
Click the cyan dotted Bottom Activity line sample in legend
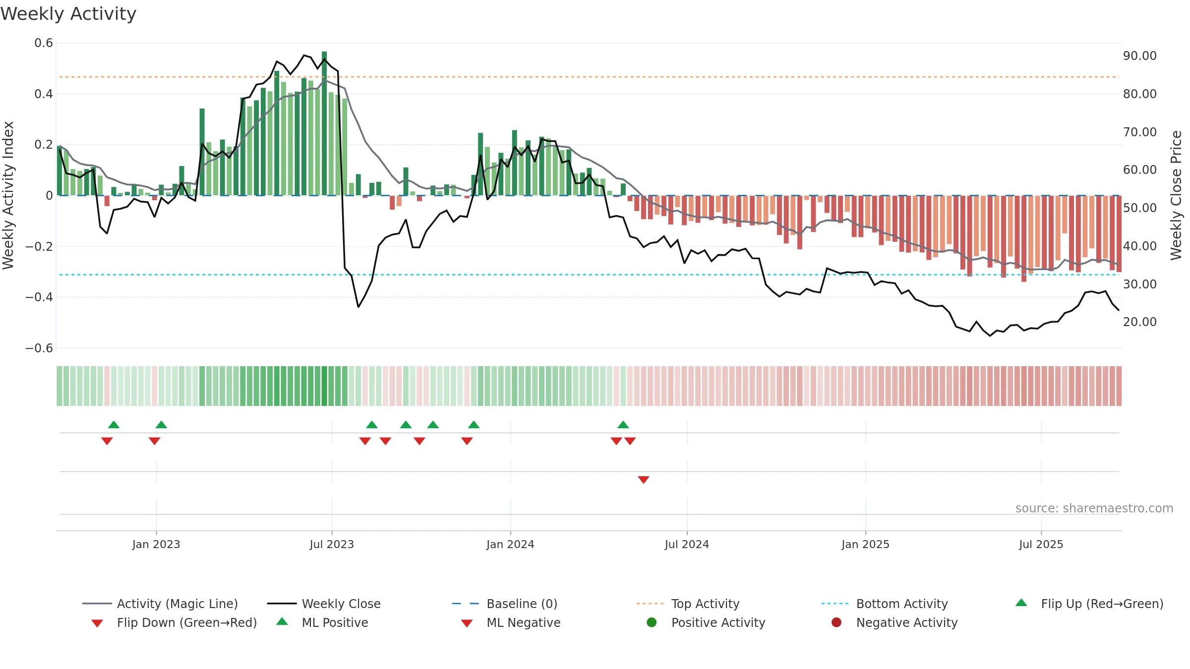[835, 604]
